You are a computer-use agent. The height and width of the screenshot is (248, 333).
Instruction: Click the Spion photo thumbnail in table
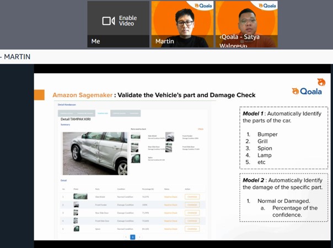[77, 228]
